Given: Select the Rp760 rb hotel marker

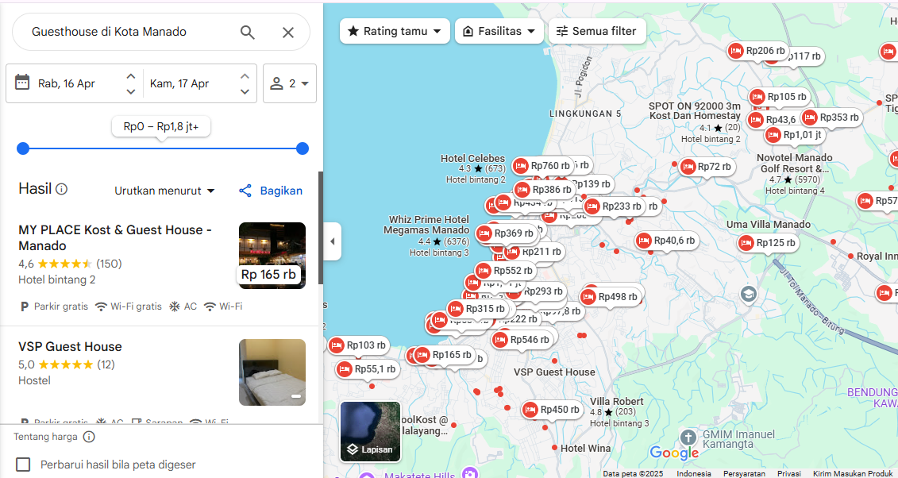Looking at the screenshot, I should pos(542,166).
